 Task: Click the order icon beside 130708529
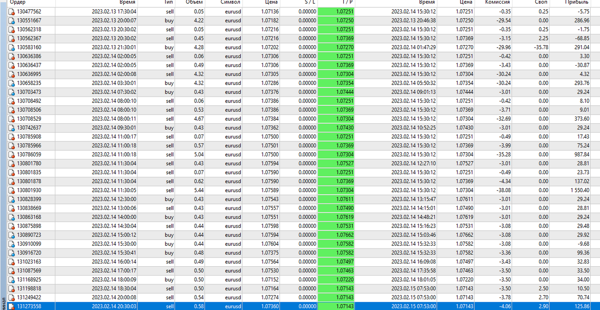(x=12, y=119)
